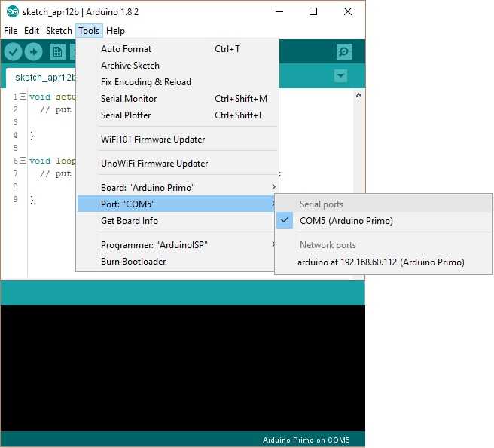This screenshot has height=448, width=494.
Task: Open the Help menu
Action: [x=115, y=31]
